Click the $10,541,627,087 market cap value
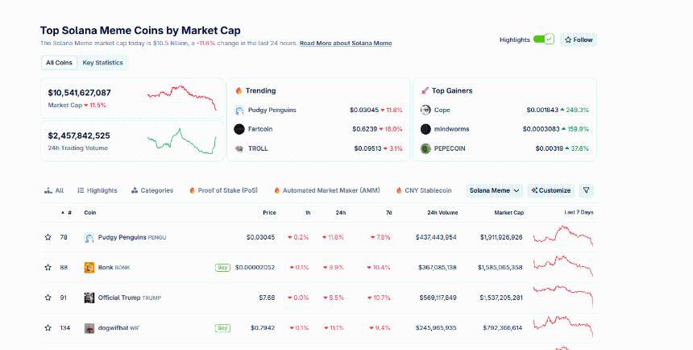Viewport: 693px width, 350px height. (80, 93)
